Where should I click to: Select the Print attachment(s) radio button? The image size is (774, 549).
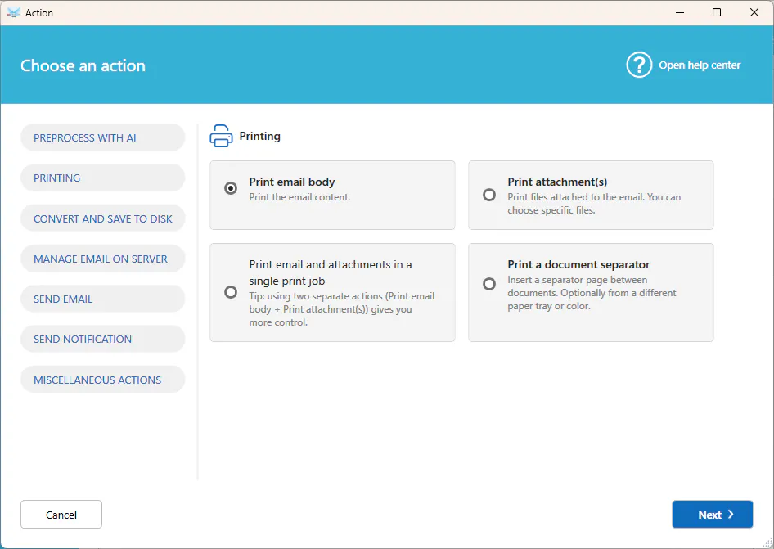pos(489,195)
